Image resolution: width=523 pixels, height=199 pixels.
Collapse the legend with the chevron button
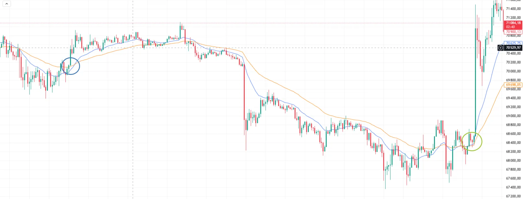click(x=6, y=4)
